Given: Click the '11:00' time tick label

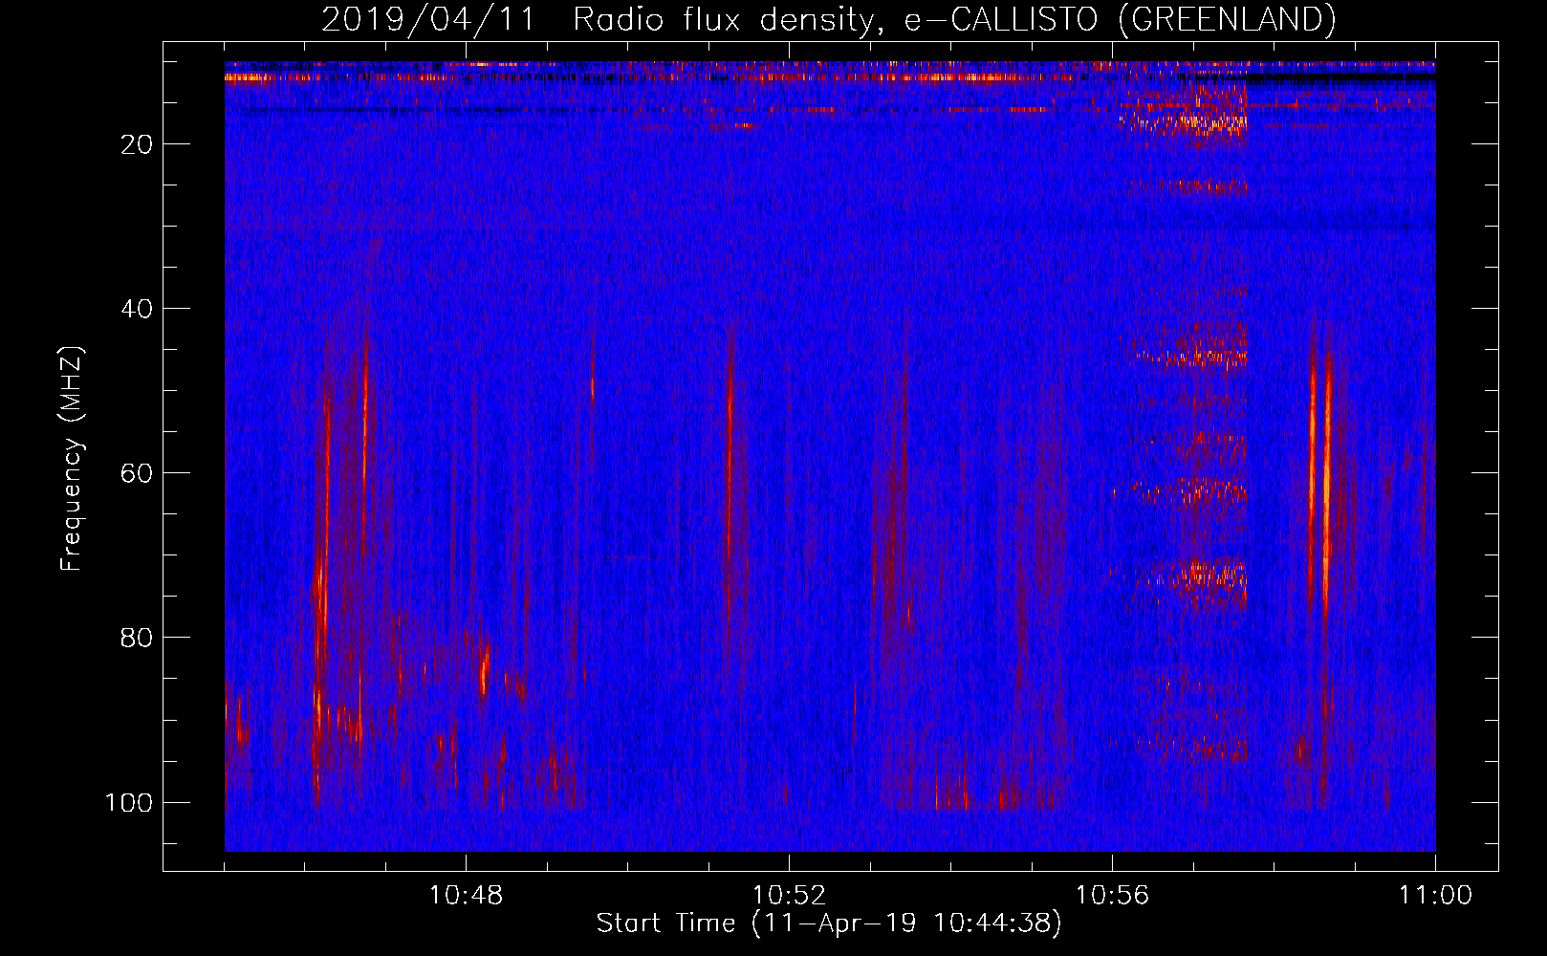Looking at the screenshot, I should click(x=1435, y=896).
